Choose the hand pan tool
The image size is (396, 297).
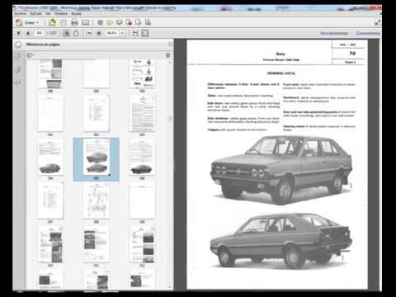pos(76,33)
